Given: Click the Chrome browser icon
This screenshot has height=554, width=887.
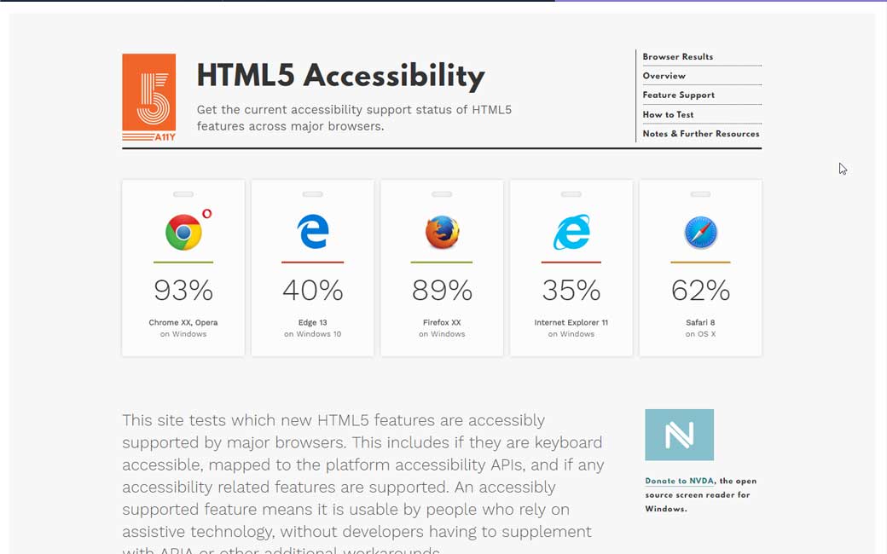Looking at the screenshot, I should (183, 232).
